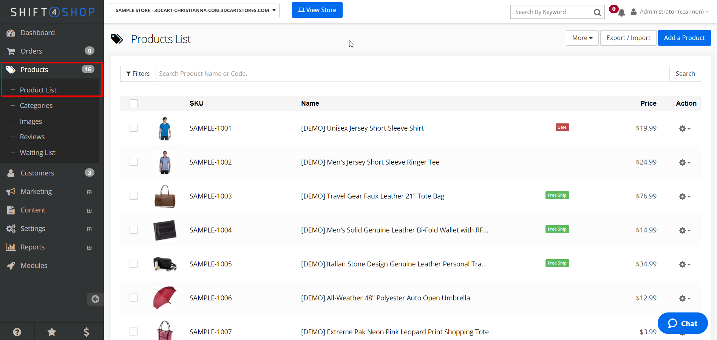Switch to the Categories section
This screenshot has width=717, height=340.
(x=36, y=105)
